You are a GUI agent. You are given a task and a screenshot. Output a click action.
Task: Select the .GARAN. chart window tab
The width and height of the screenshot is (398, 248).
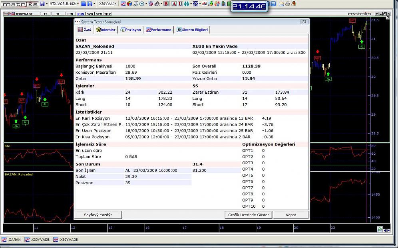[12, 240]
